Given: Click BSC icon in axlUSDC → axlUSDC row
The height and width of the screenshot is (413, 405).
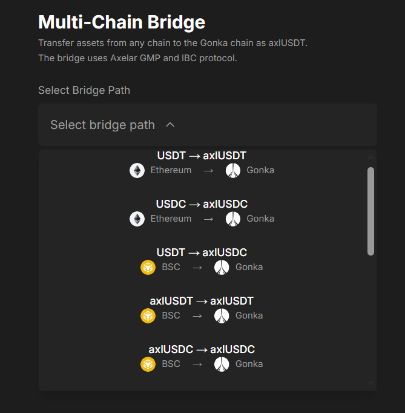Looking at the screenshot, I should tap(148, 364).
